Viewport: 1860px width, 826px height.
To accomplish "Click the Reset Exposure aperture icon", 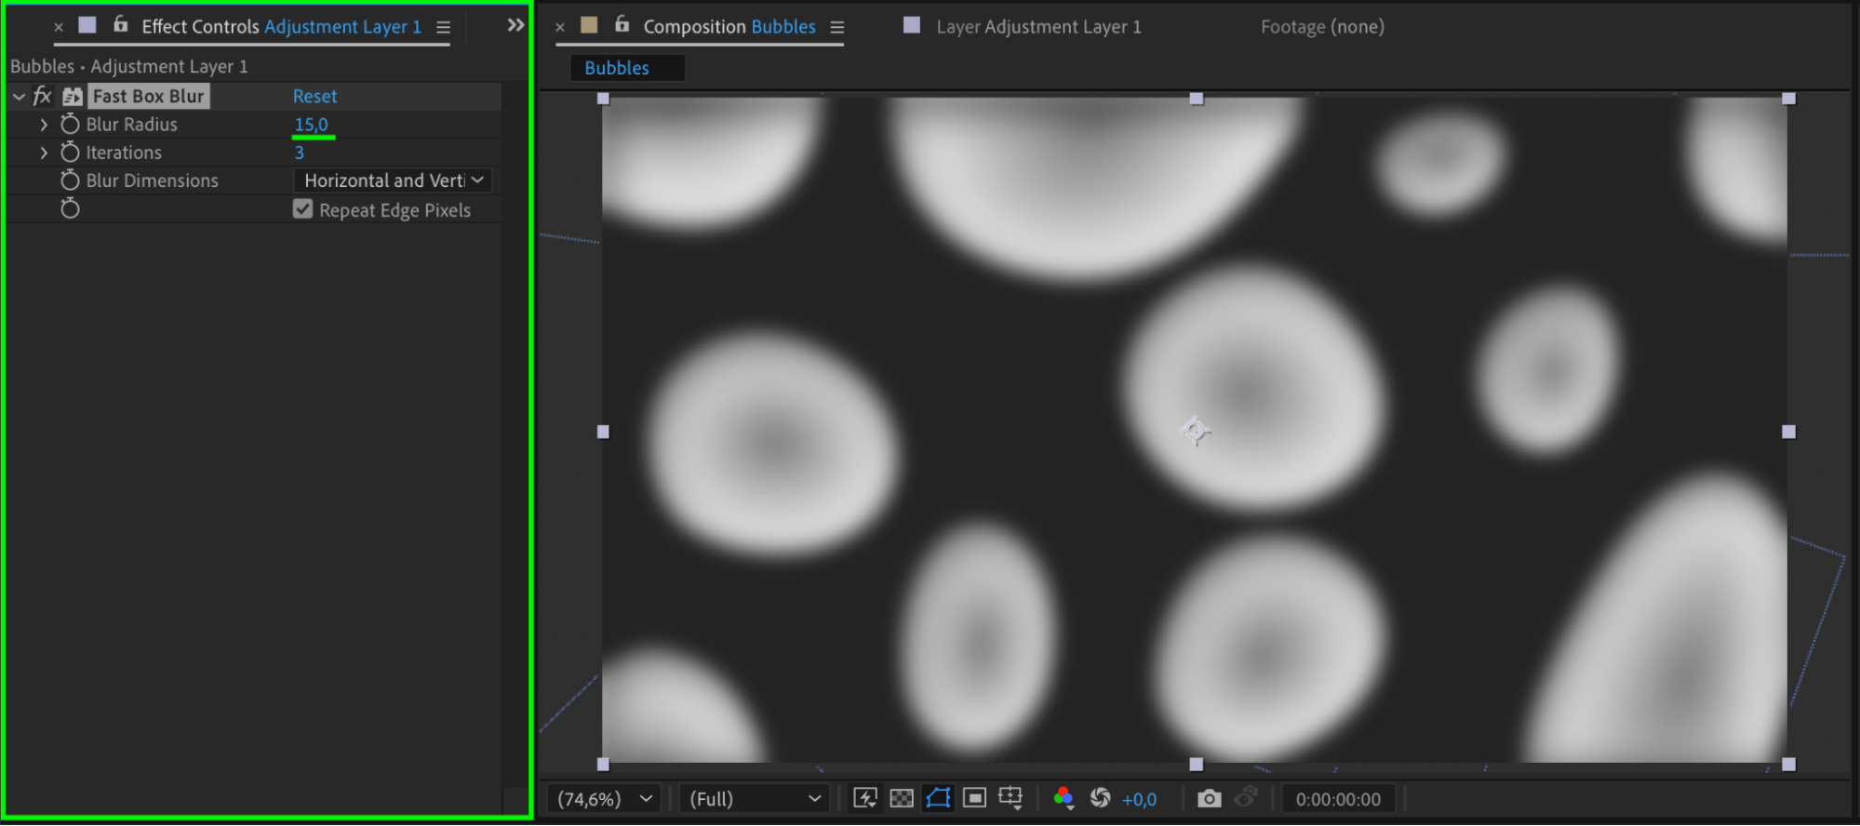I will tap(1100, 798).
